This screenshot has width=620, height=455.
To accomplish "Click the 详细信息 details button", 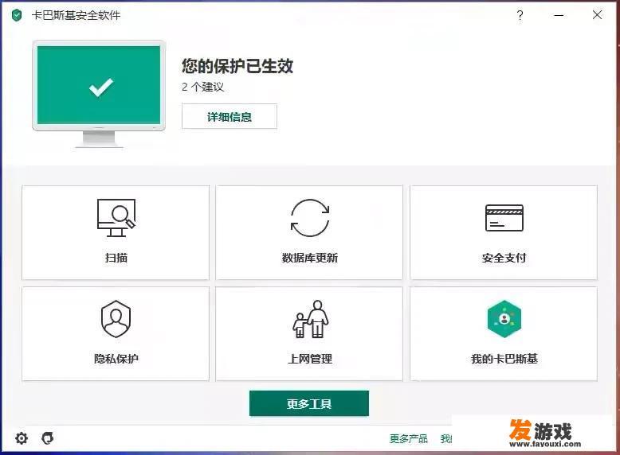I will click(230, 116).
